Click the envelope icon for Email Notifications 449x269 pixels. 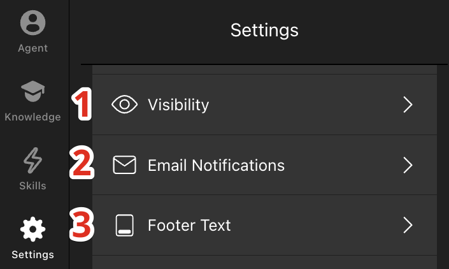[x=124, y=164]
